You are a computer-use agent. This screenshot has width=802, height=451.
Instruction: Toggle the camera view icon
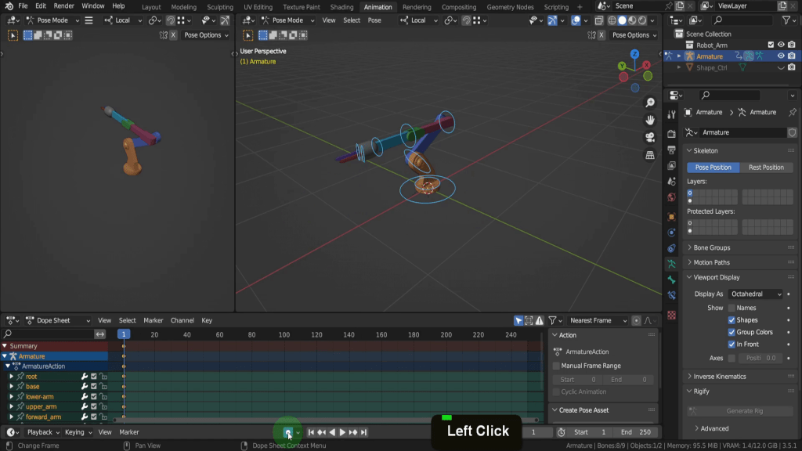click(x=650, y=138)
